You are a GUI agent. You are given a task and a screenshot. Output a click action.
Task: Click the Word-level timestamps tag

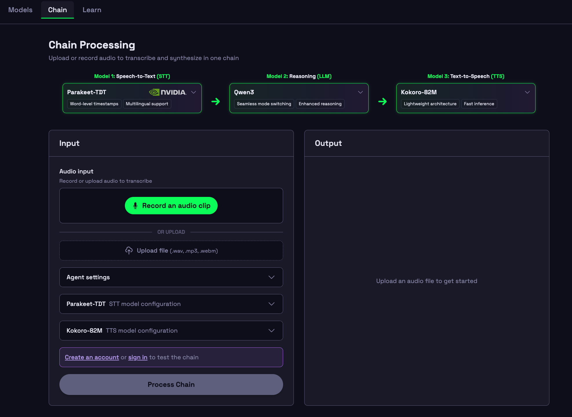click(94, 104)
